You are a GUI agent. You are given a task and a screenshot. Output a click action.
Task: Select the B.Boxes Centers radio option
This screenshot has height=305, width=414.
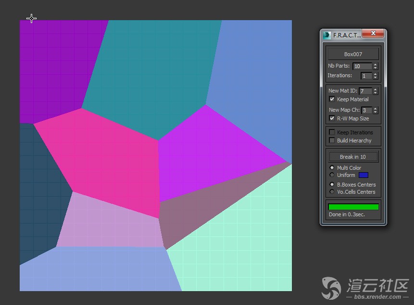(x=332, y=184)
